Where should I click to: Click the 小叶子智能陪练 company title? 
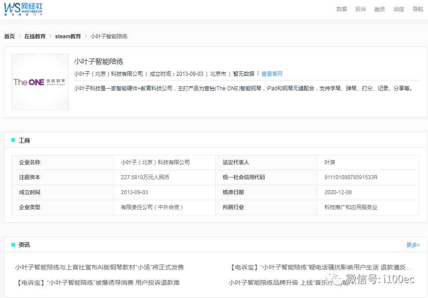99,61
